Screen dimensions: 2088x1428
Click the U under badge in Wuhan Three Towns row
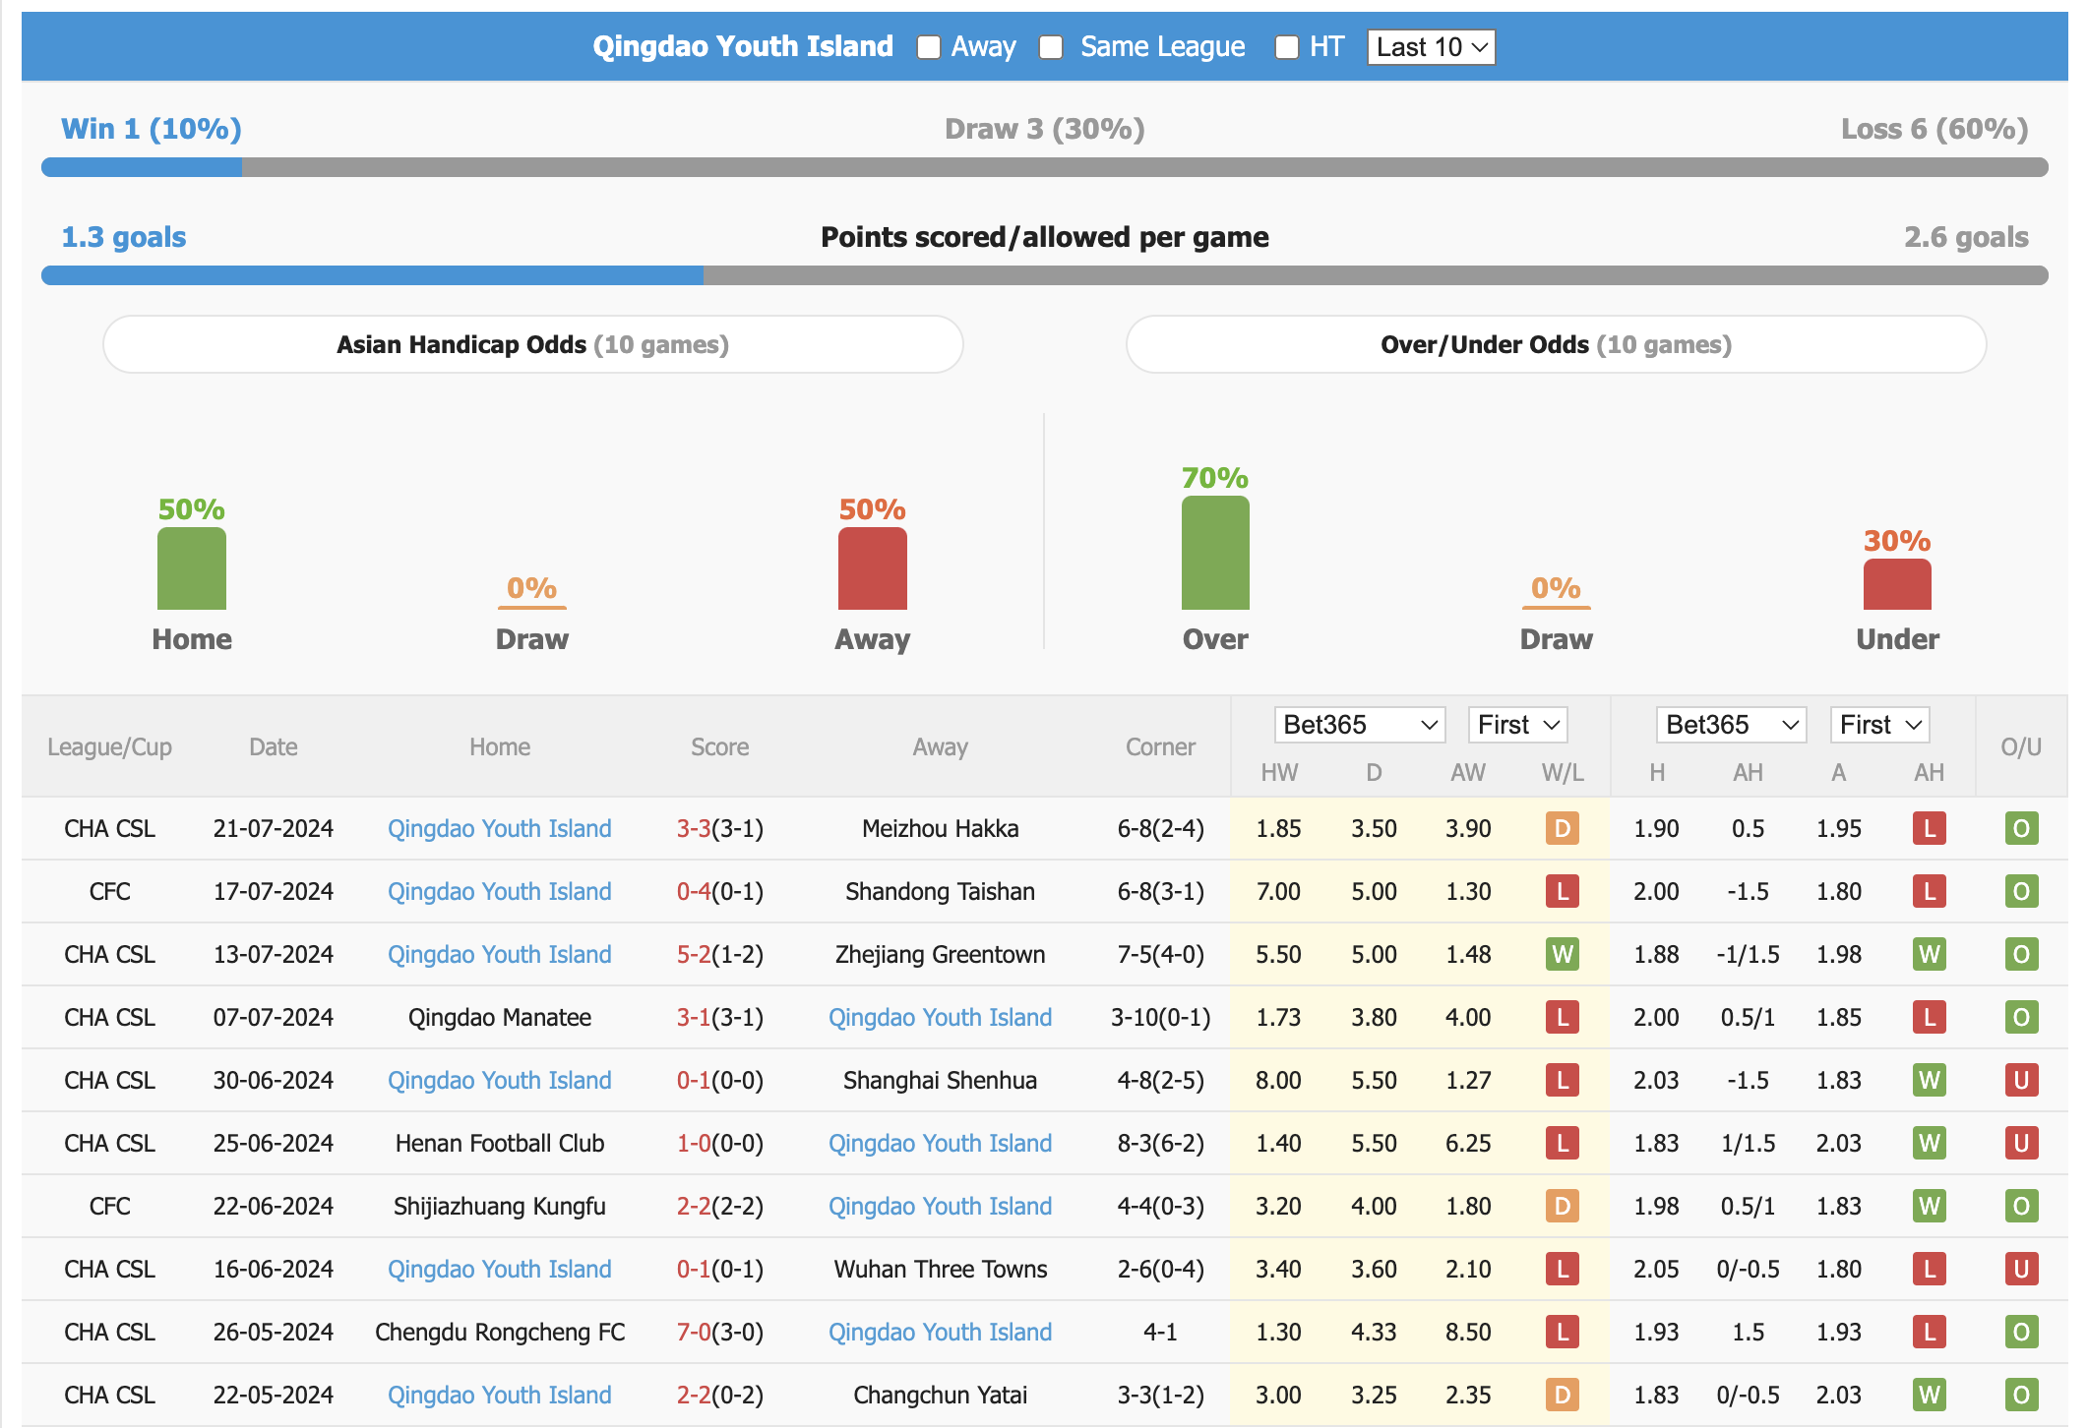click(2021, 1270)
